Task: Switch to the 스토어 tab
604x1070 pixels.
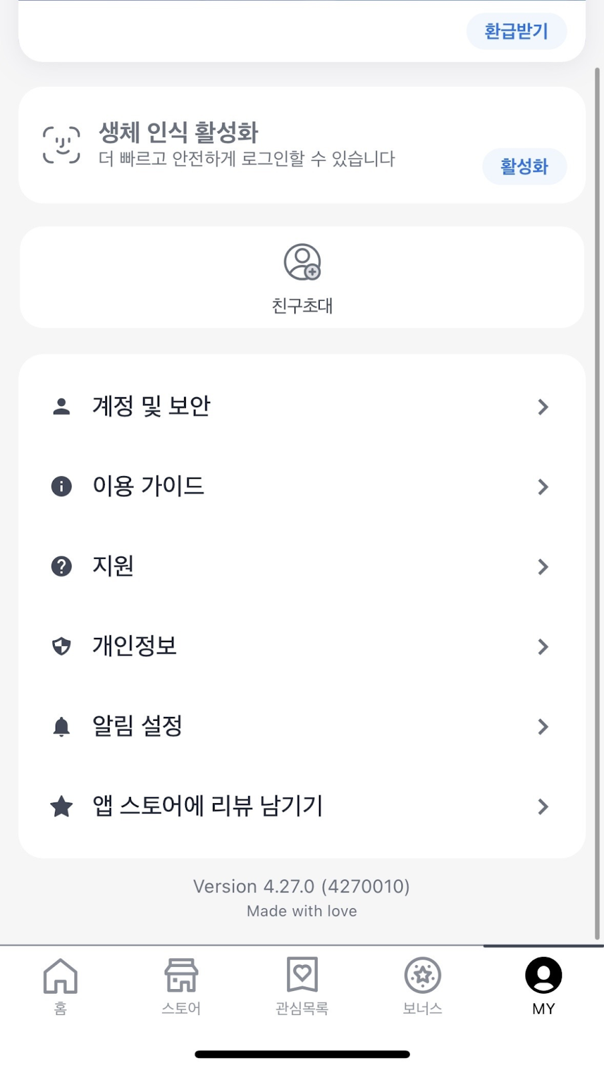Action: (181, 986)
